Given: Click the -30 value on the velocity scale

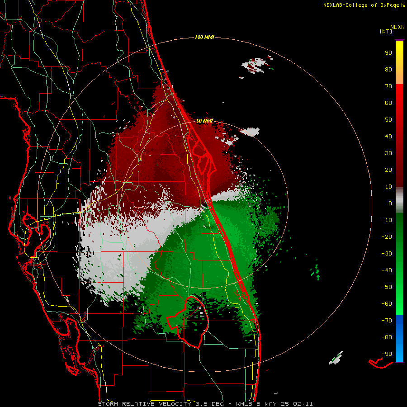Looking at the screenshot, I should click(387, 254).
